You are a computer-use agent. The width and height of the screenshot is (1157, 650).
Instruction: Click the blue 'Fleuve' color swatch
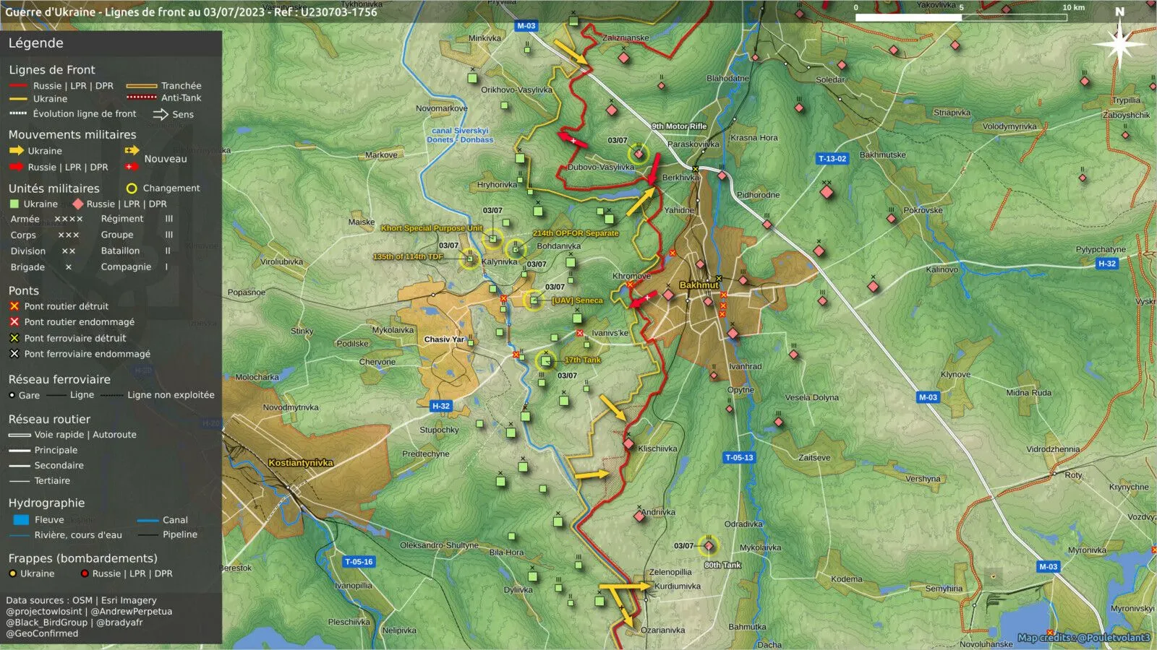coord(21,520)
